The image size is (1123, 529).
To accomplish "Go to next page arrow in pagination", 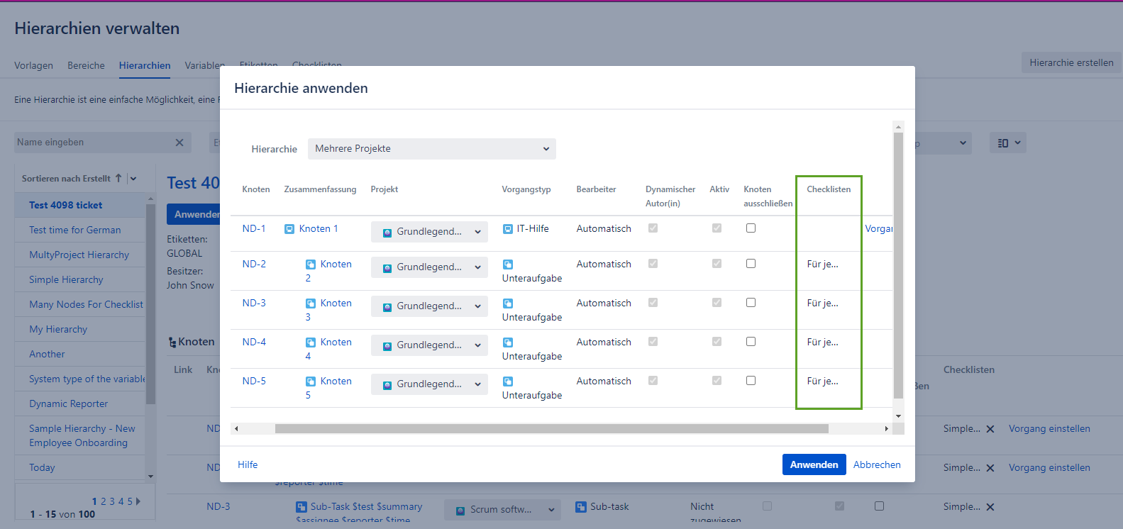I will (x=138, y=501).
